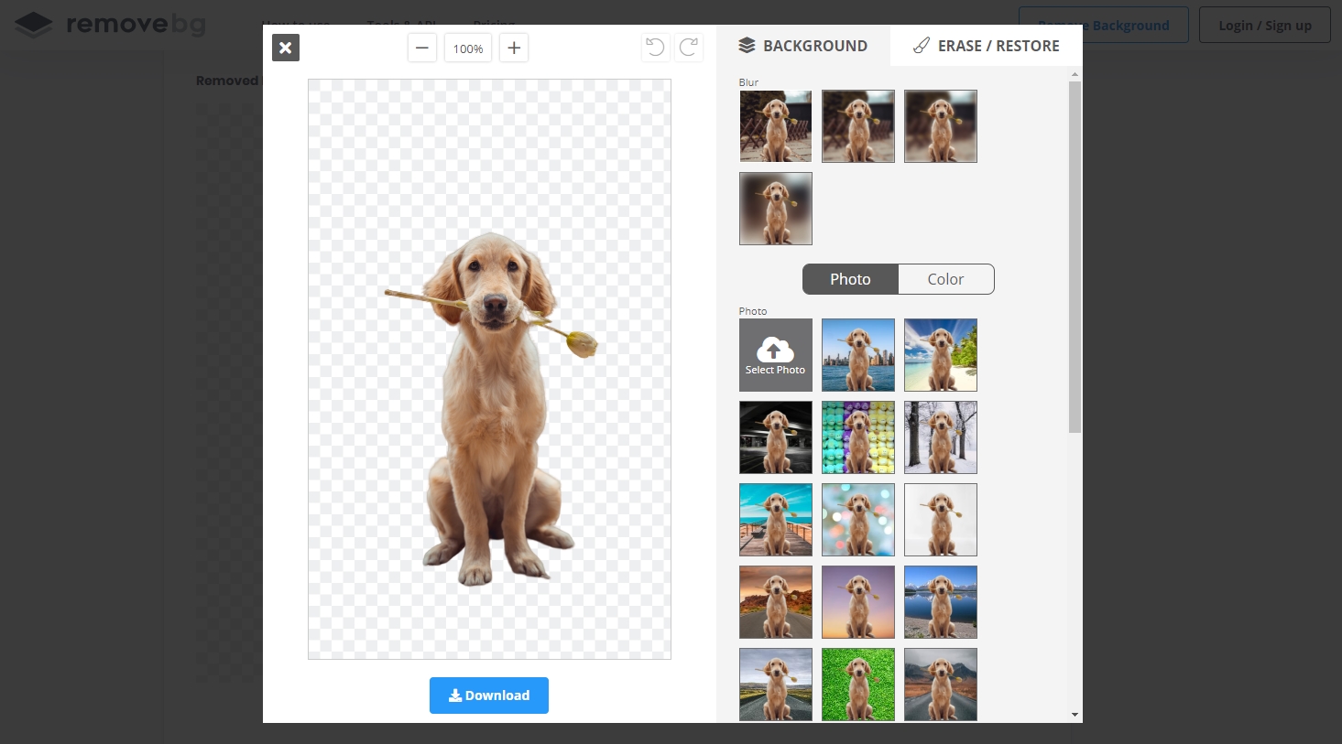
Task: Apply the third blur level thumbnail
Action: pos(941,126)
